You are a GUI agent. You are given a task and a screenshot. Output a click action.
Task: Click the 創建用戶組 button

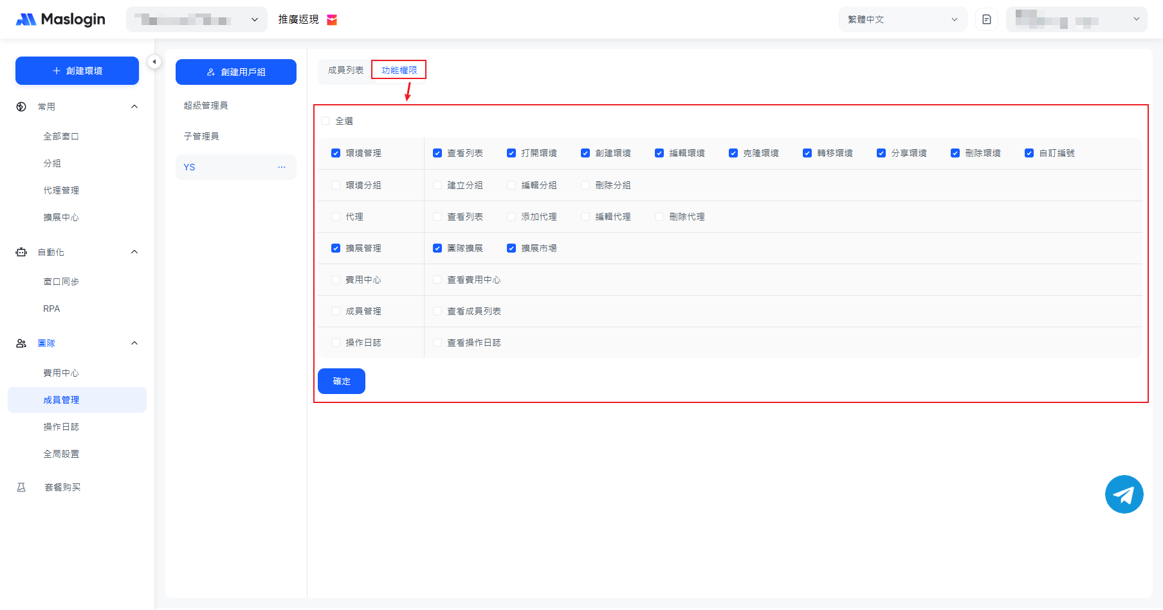pyautogui.click(x=236, y=72)
